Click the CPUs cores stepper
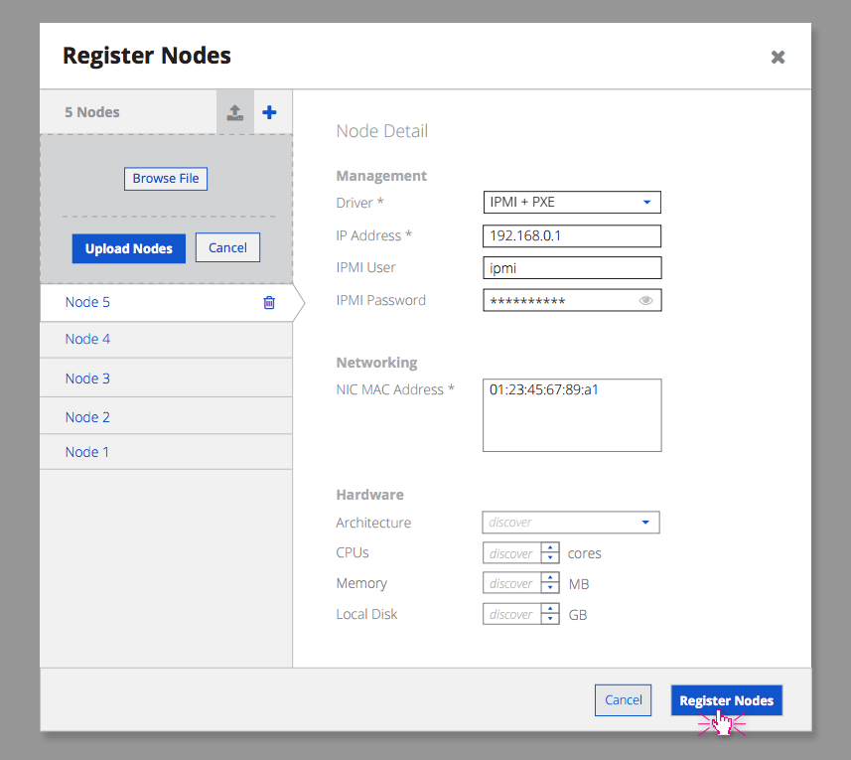Image resolution: width=851 pixels, height=760 pixels. pyautogui.click(x=550, y=553)
